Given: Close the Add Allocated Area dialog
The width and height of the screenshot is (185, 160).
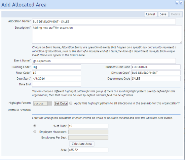Looking at the screenshot, I should pyautogui.click(x=181, y=3).
